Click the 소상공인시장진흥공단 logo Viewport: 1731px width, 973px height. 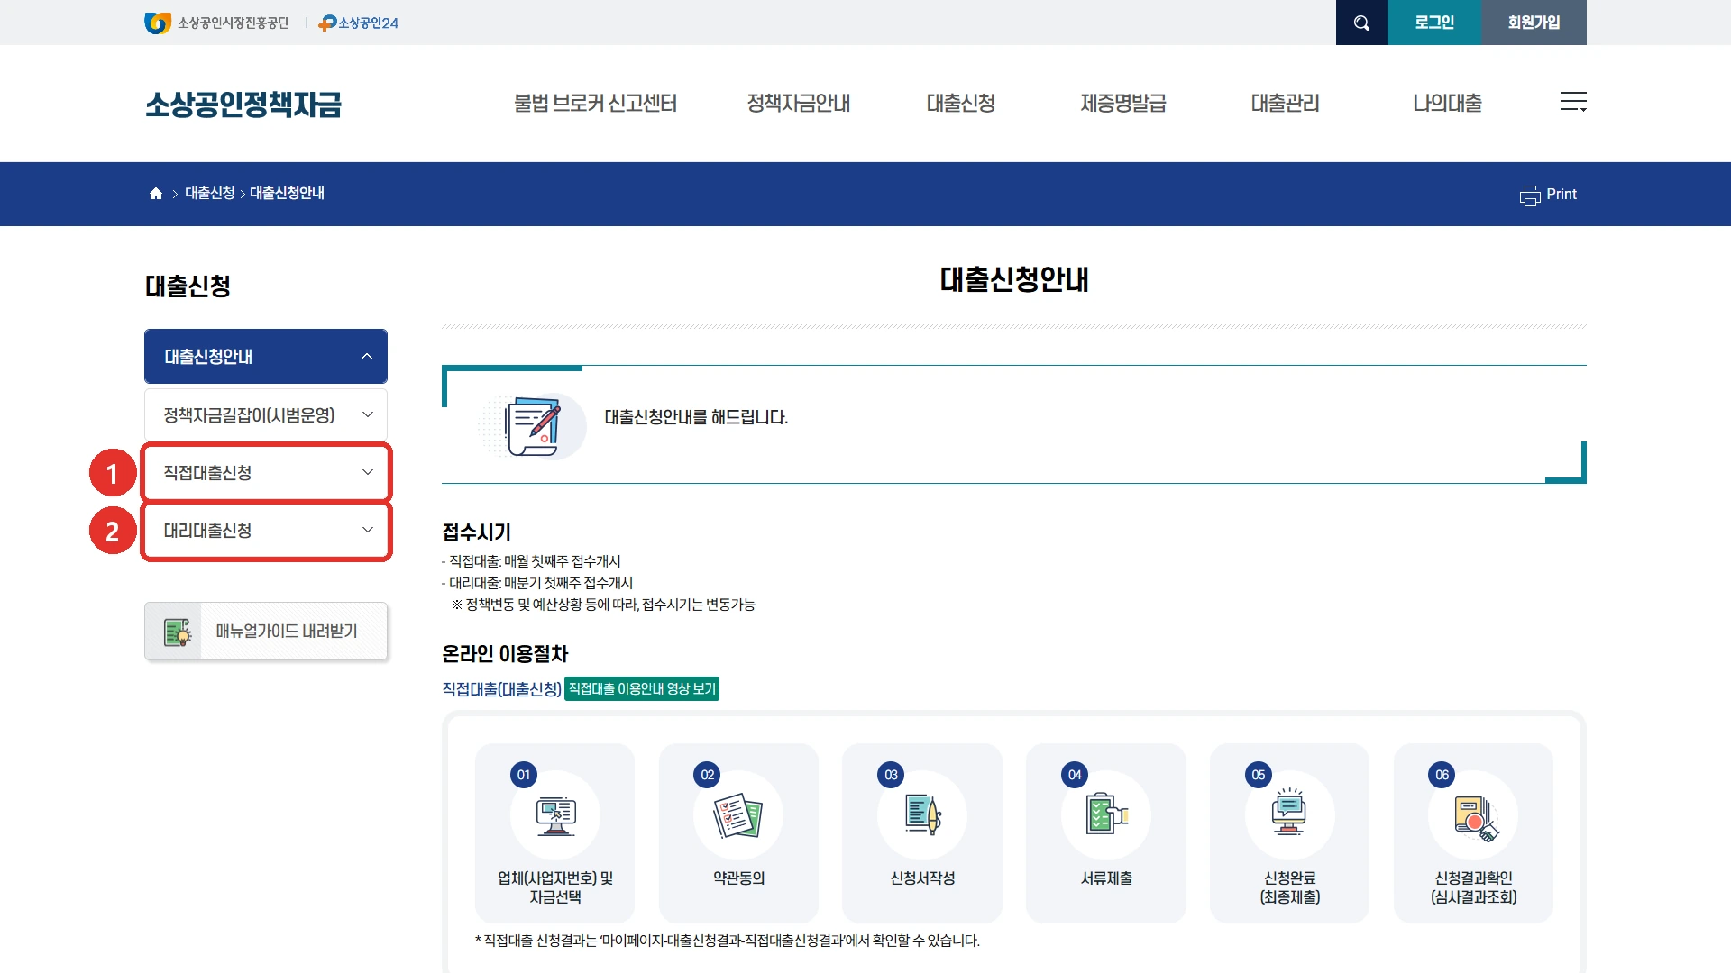click(216, 23)
